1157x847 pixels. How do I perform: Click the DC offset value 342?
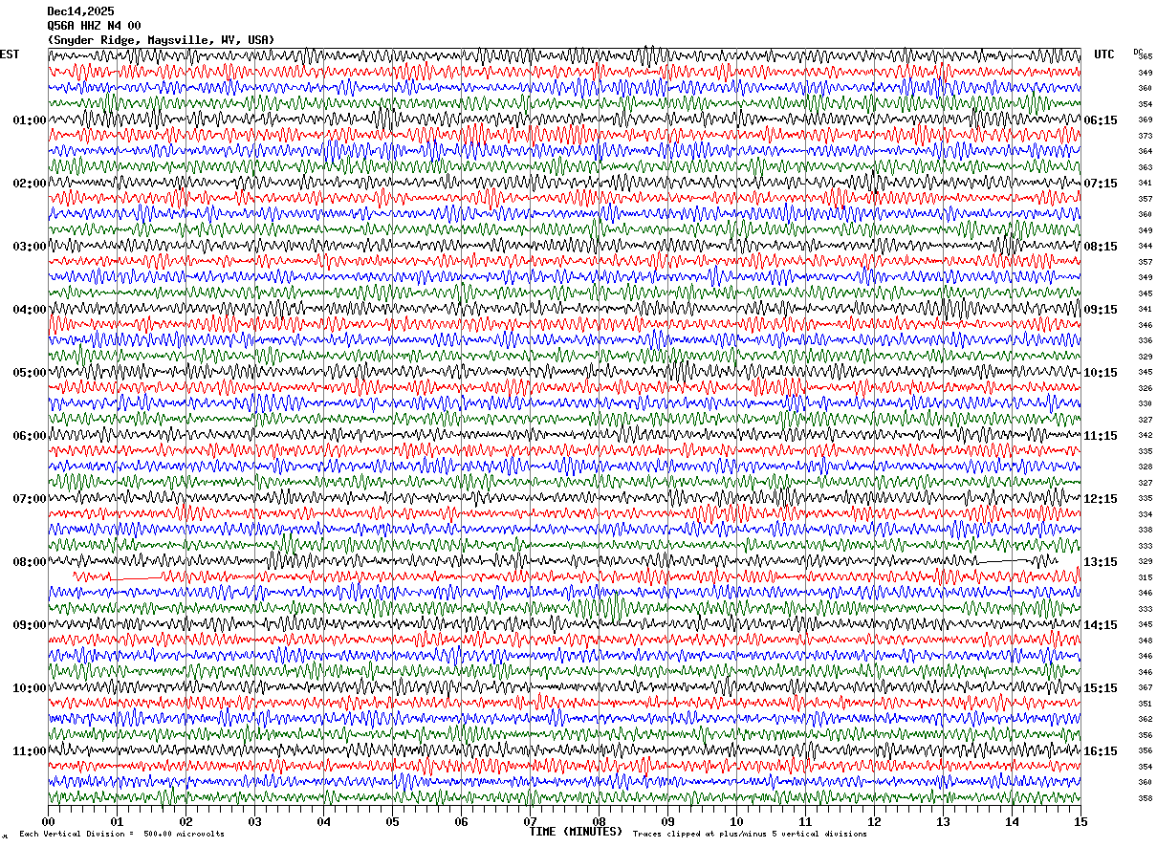tap(1145, 435)
